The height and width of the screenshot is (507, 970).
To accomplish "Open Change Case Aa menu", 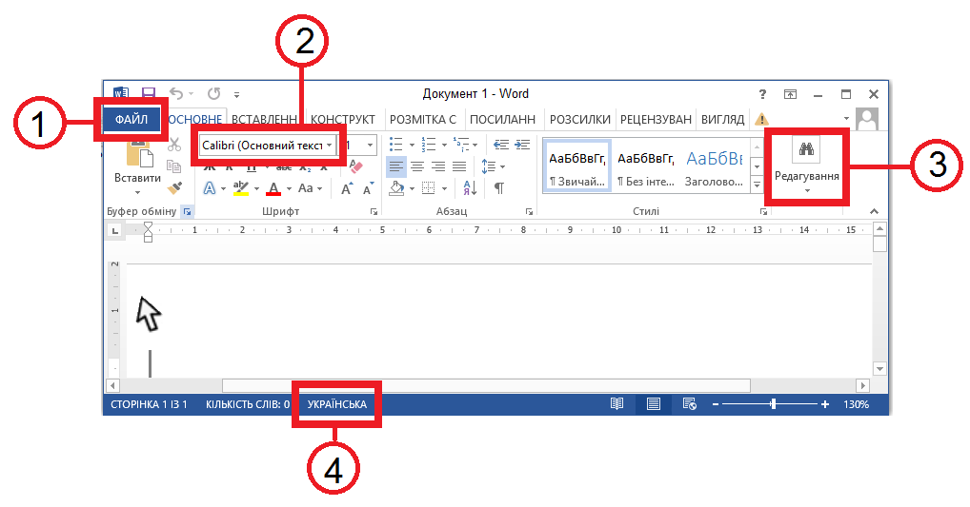I will [x=306, y=187].
